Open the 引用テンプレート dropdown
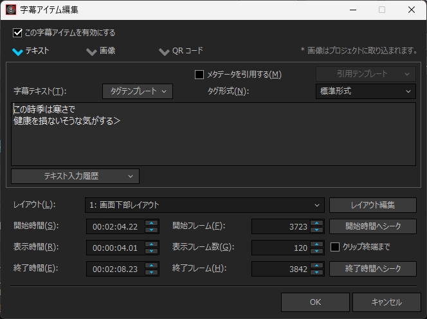The height and width of the screenshot is (319, 427). click(366, 74)
